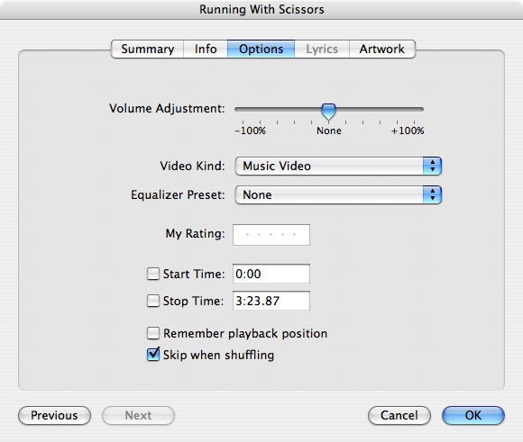Click the dimmed Lyrics tab

pos(322,49)
